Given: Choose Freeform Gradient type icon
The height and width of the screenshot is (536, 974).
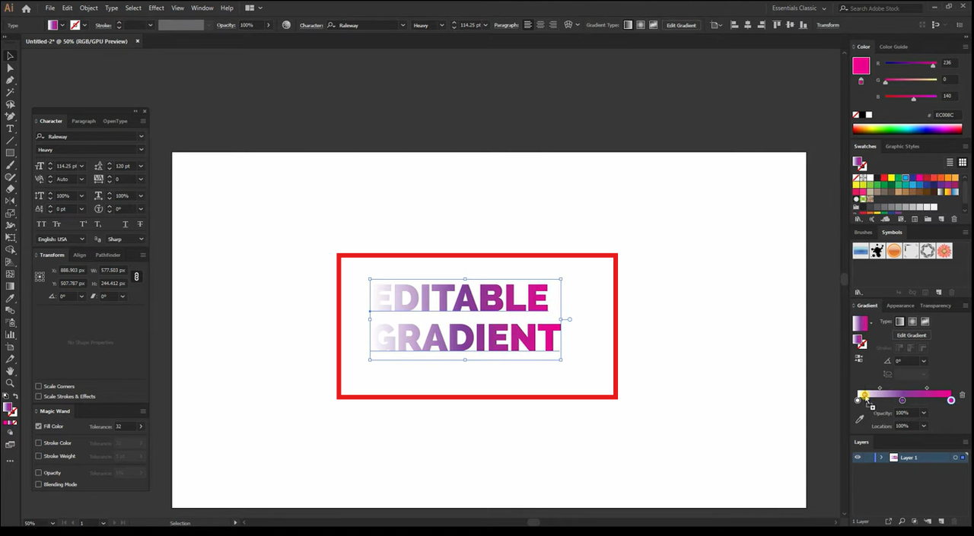Looking at the screenshot, I should [x=925, y=322].
